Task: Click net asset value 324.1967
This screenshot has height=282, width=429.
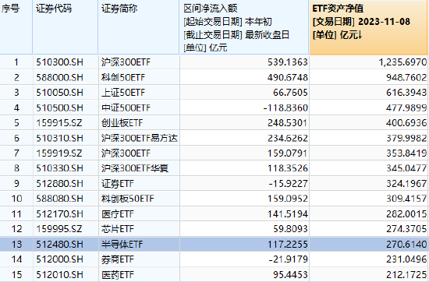Action: (x=406, y=184)
